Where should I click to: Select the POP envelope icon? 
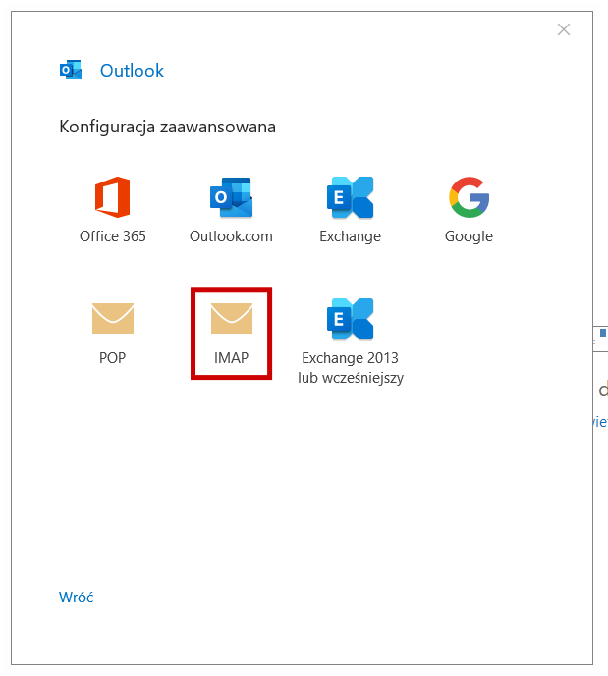(x=113, y=318)
